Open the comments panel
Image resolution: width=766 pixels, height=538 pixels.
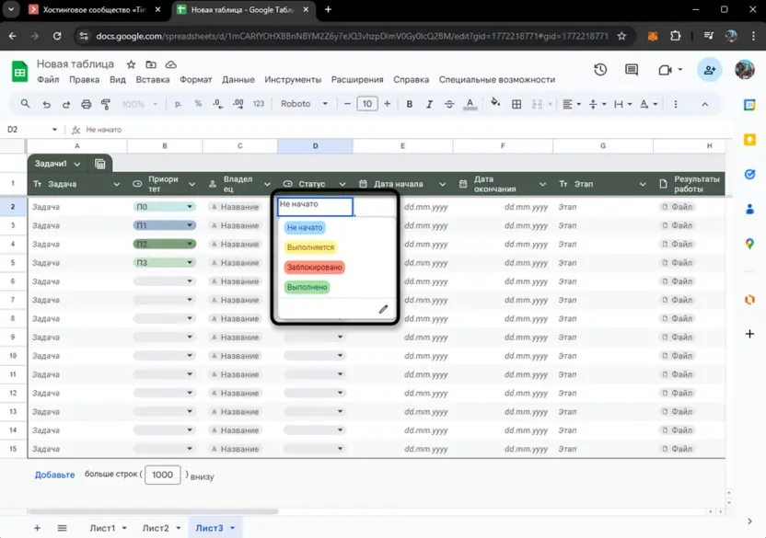[632, 70]
